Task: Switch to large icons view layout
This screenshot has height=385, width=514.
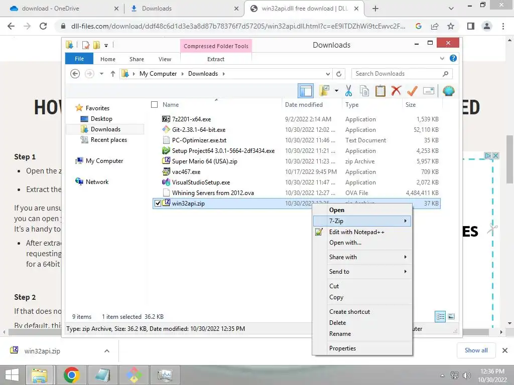Action: [x=451, y=316]
